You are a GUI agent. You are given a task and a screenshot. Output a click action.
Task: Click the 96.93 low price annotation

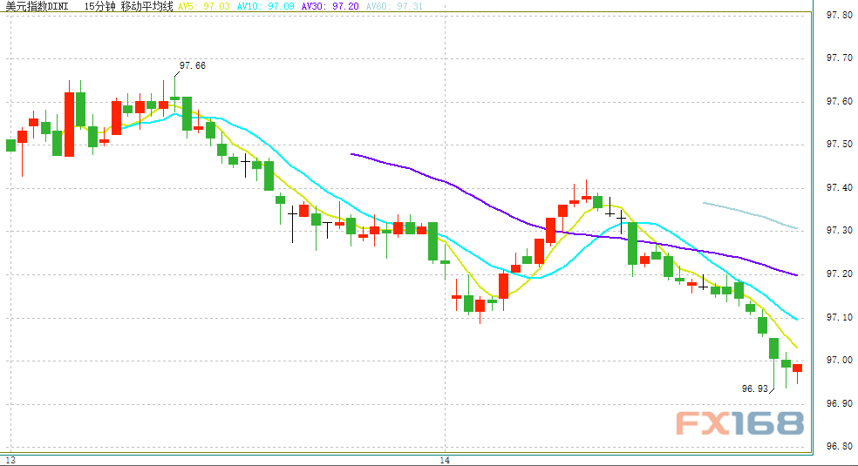pos(754,389)
